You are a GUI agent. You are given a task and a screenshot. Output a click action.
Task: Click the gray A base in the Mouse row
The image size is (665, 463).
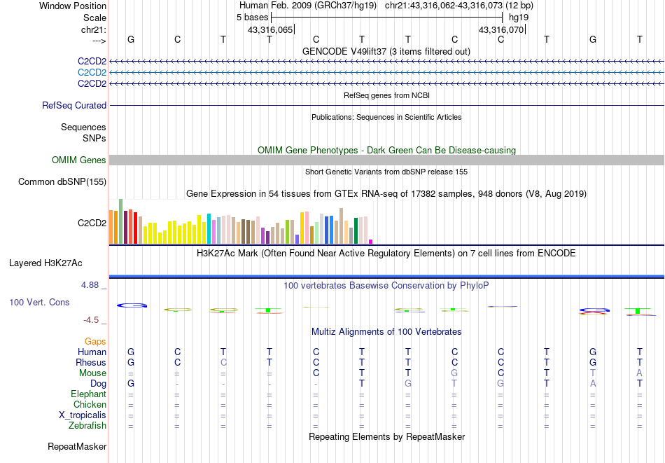click(639, 373)
